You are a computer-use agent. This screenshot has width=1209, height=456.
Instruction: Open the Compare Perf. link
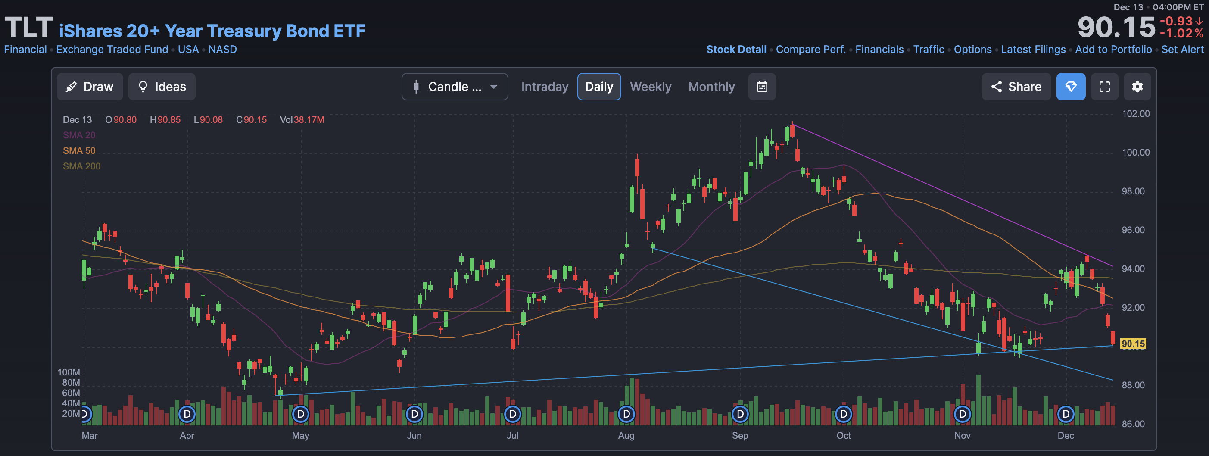pyautogui.click(x=810, y=49)
